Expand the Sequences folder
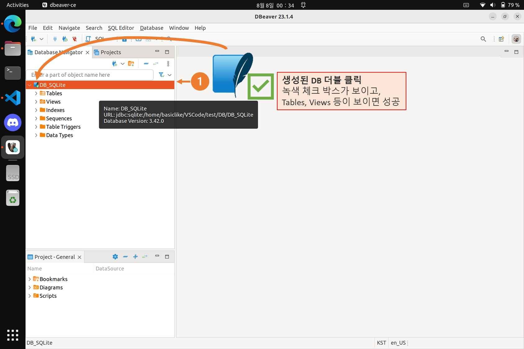Screen dimensions: 524x349 36,119
